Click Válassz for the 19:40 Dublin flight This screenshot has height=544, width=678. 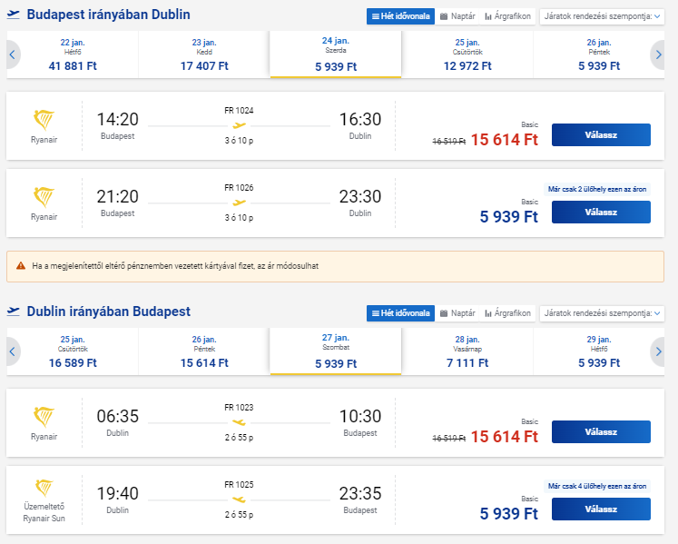[x=601, y=509]
